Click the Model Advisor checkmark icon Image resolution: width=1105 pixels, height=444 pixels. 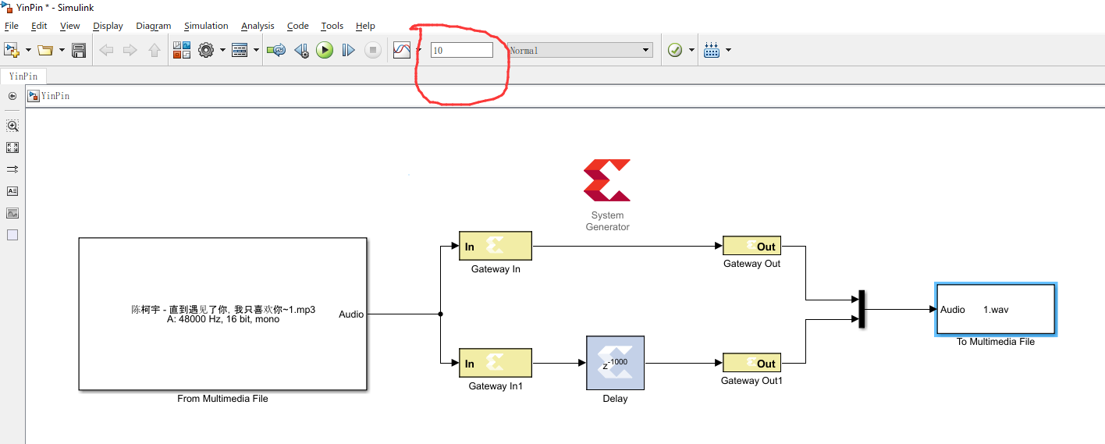pos(675,50)
